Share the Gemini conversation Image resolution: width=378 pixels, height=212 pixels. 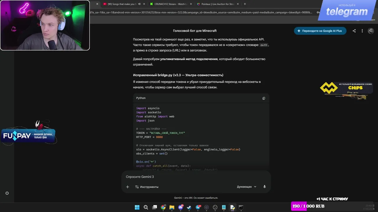coord(354,31)
